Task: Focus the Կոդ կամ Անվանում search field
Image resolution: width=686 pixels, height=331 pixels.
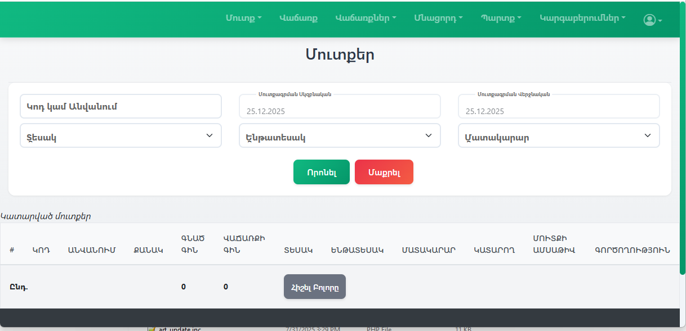Action: tap(121, 106)
